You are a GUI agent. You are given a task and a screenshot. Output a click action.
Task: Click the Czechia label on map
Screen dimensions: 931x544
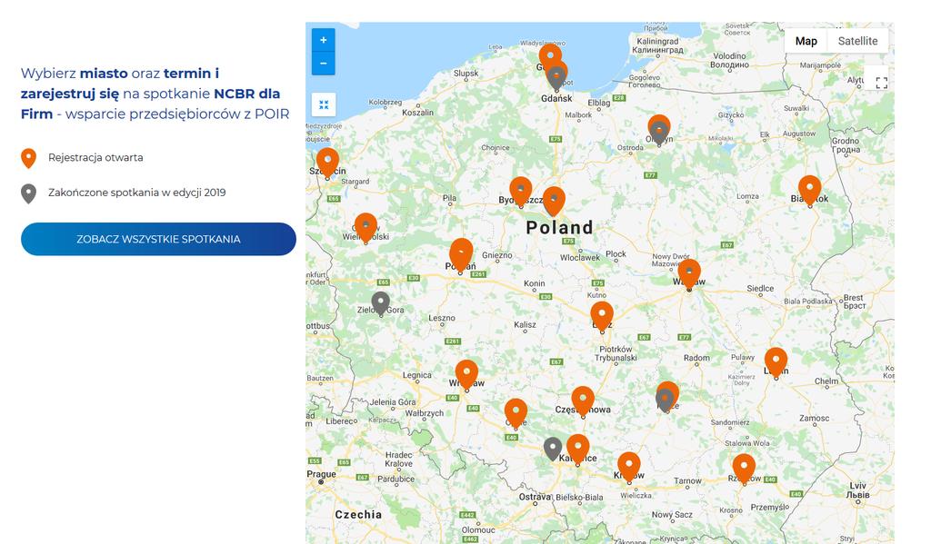pyautogui.click(x=358, y=514)
